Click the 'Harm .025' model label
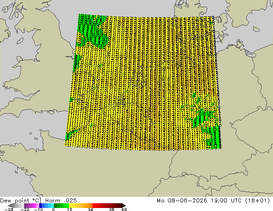273x211 pixels. click(x=61, y=201)
